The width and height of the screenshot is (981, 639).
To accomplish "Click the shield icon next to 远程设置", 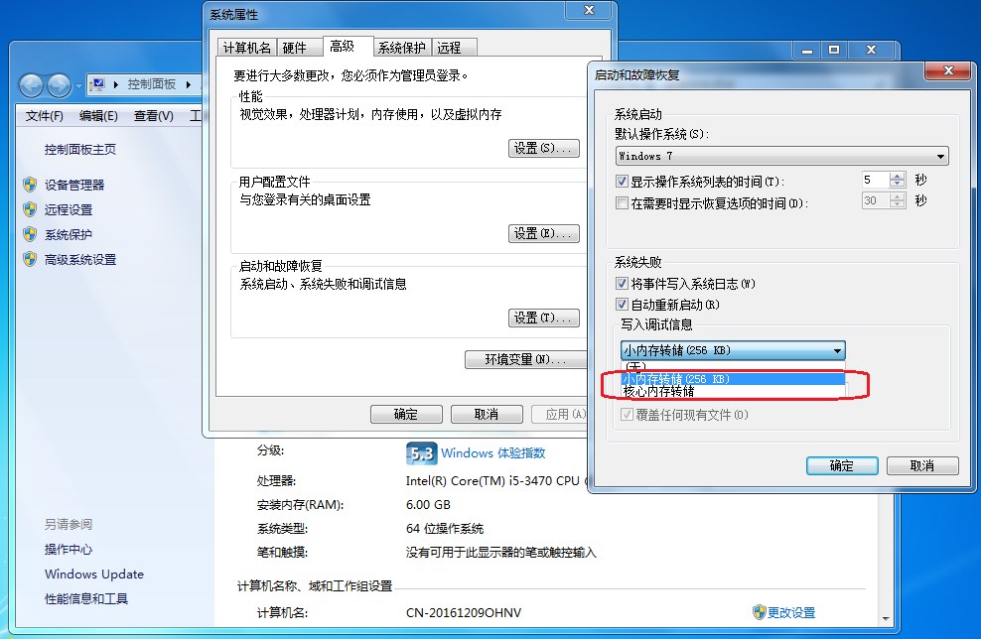I will tap(30, 209).
